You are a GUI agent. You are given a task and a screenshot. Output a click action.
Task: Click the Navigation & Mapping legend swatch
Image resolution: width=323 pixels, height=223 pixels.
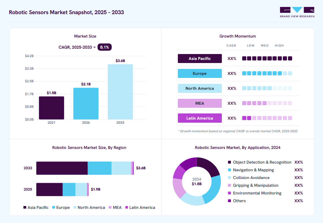(230, 170)
